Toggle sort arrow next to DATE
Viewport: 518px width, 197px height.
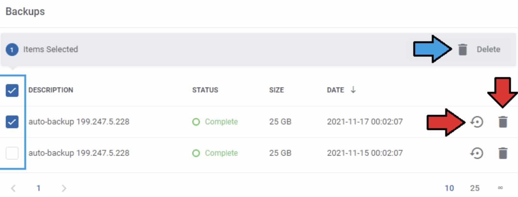point(353,90)
